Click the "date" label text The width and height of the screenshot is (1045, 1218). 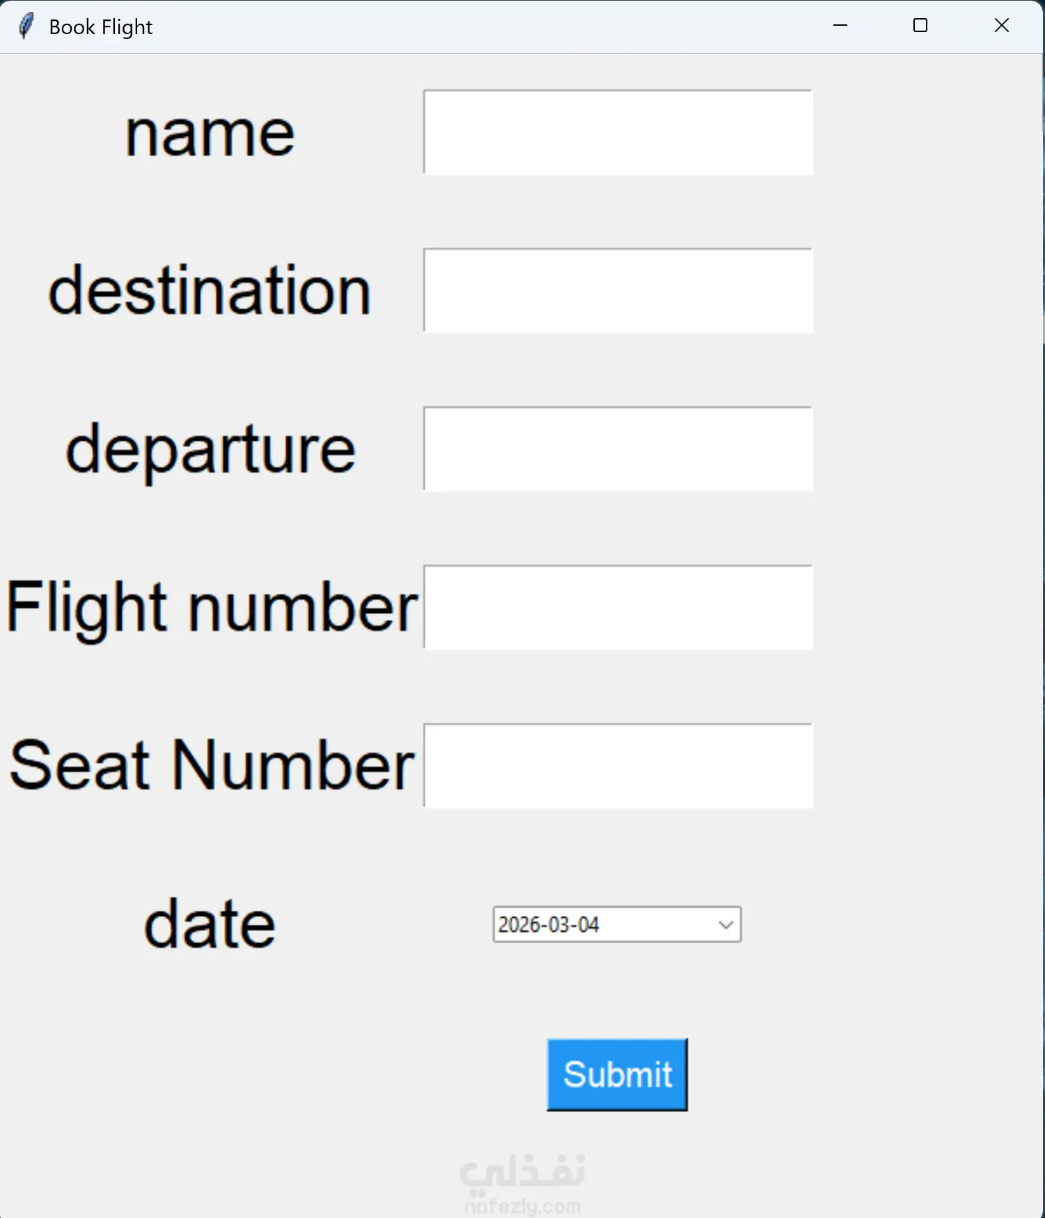pos(210,925)
